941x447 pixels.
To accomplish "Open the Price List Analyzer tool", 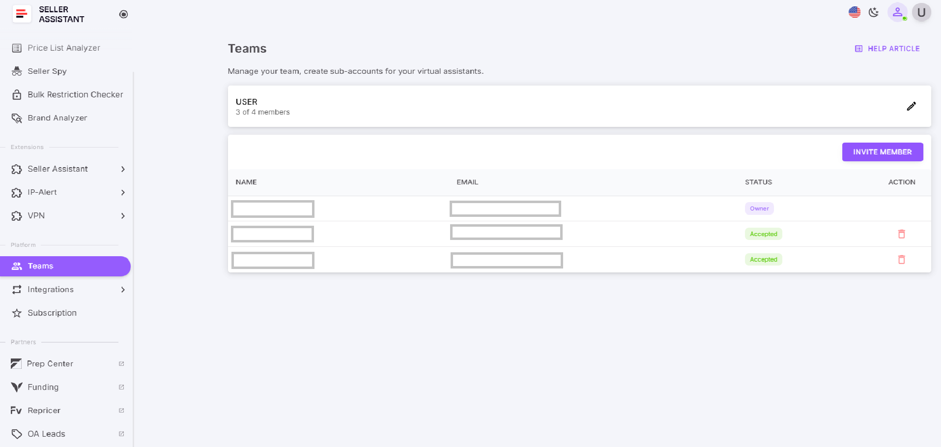I will pos(64,48).
